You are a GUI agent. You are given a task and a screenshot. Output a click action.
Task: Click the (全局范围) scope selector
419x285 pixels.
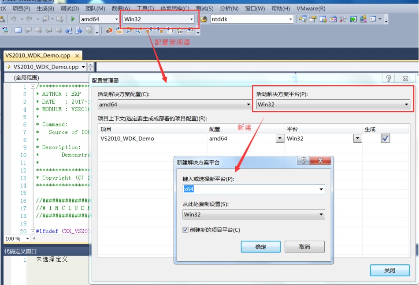[26, 78]
